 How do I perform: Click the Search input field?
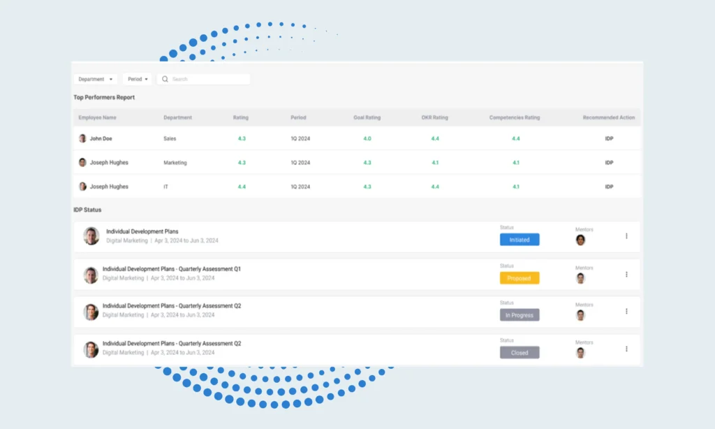click(208, 80)
